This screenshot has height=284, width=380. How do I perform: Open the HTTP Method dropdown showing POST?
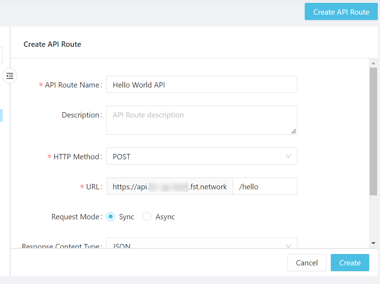[x=201, y=156]
